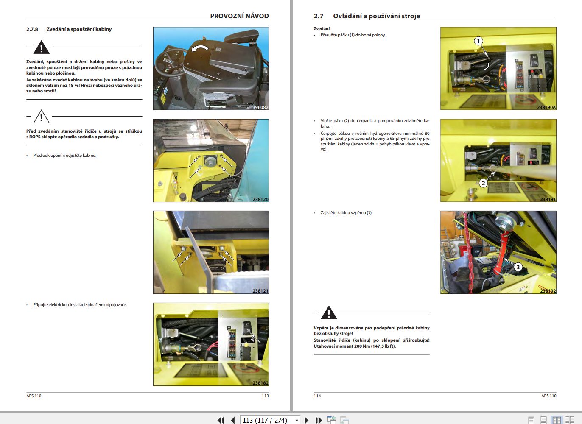Image resolution: width=582 pixels, height=424 pixels.
Task: Click the warning triangle on the left page
Action: click(41, 47)
